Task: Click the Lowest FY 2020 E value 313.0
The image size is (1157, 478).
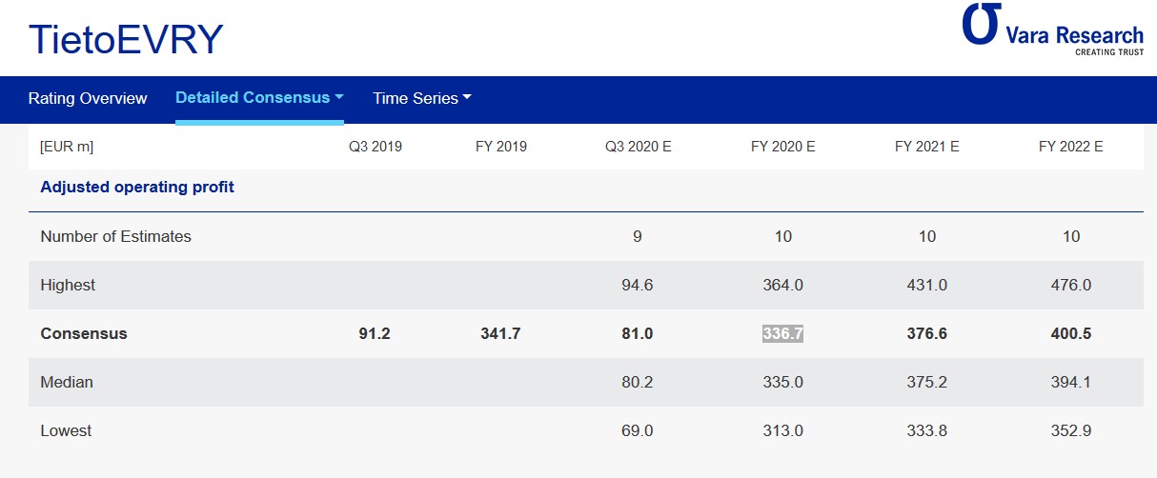Action: 782,431
